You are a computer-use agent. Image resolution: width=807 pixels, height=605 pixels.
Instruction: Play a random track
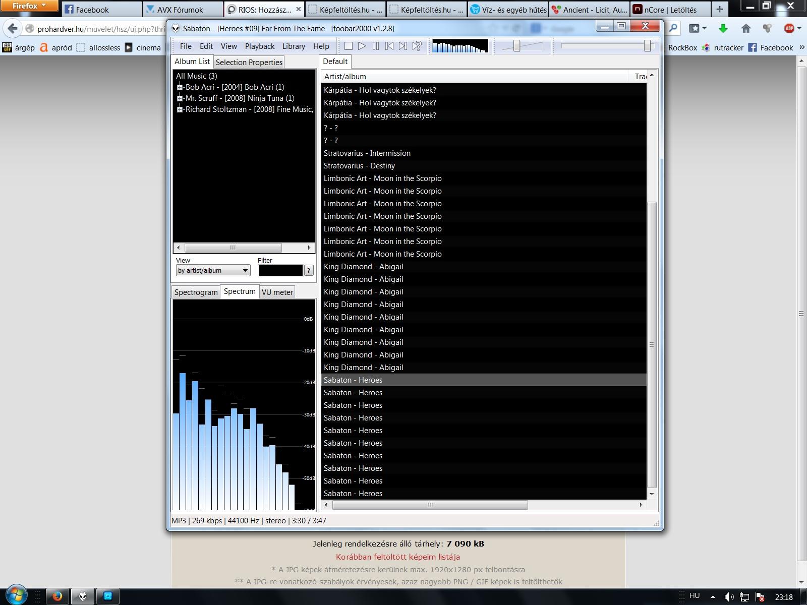pyautogui.click(x=417, y=46)
